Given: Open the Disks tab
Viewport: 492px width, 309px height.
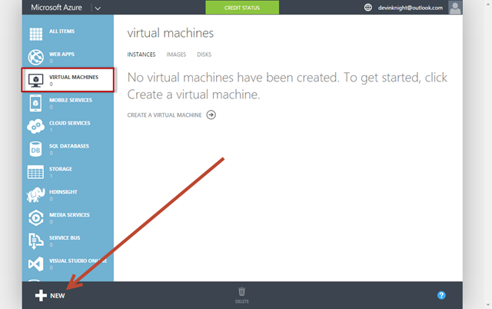Looking at the screenshot, I should [x=204, y=55].
